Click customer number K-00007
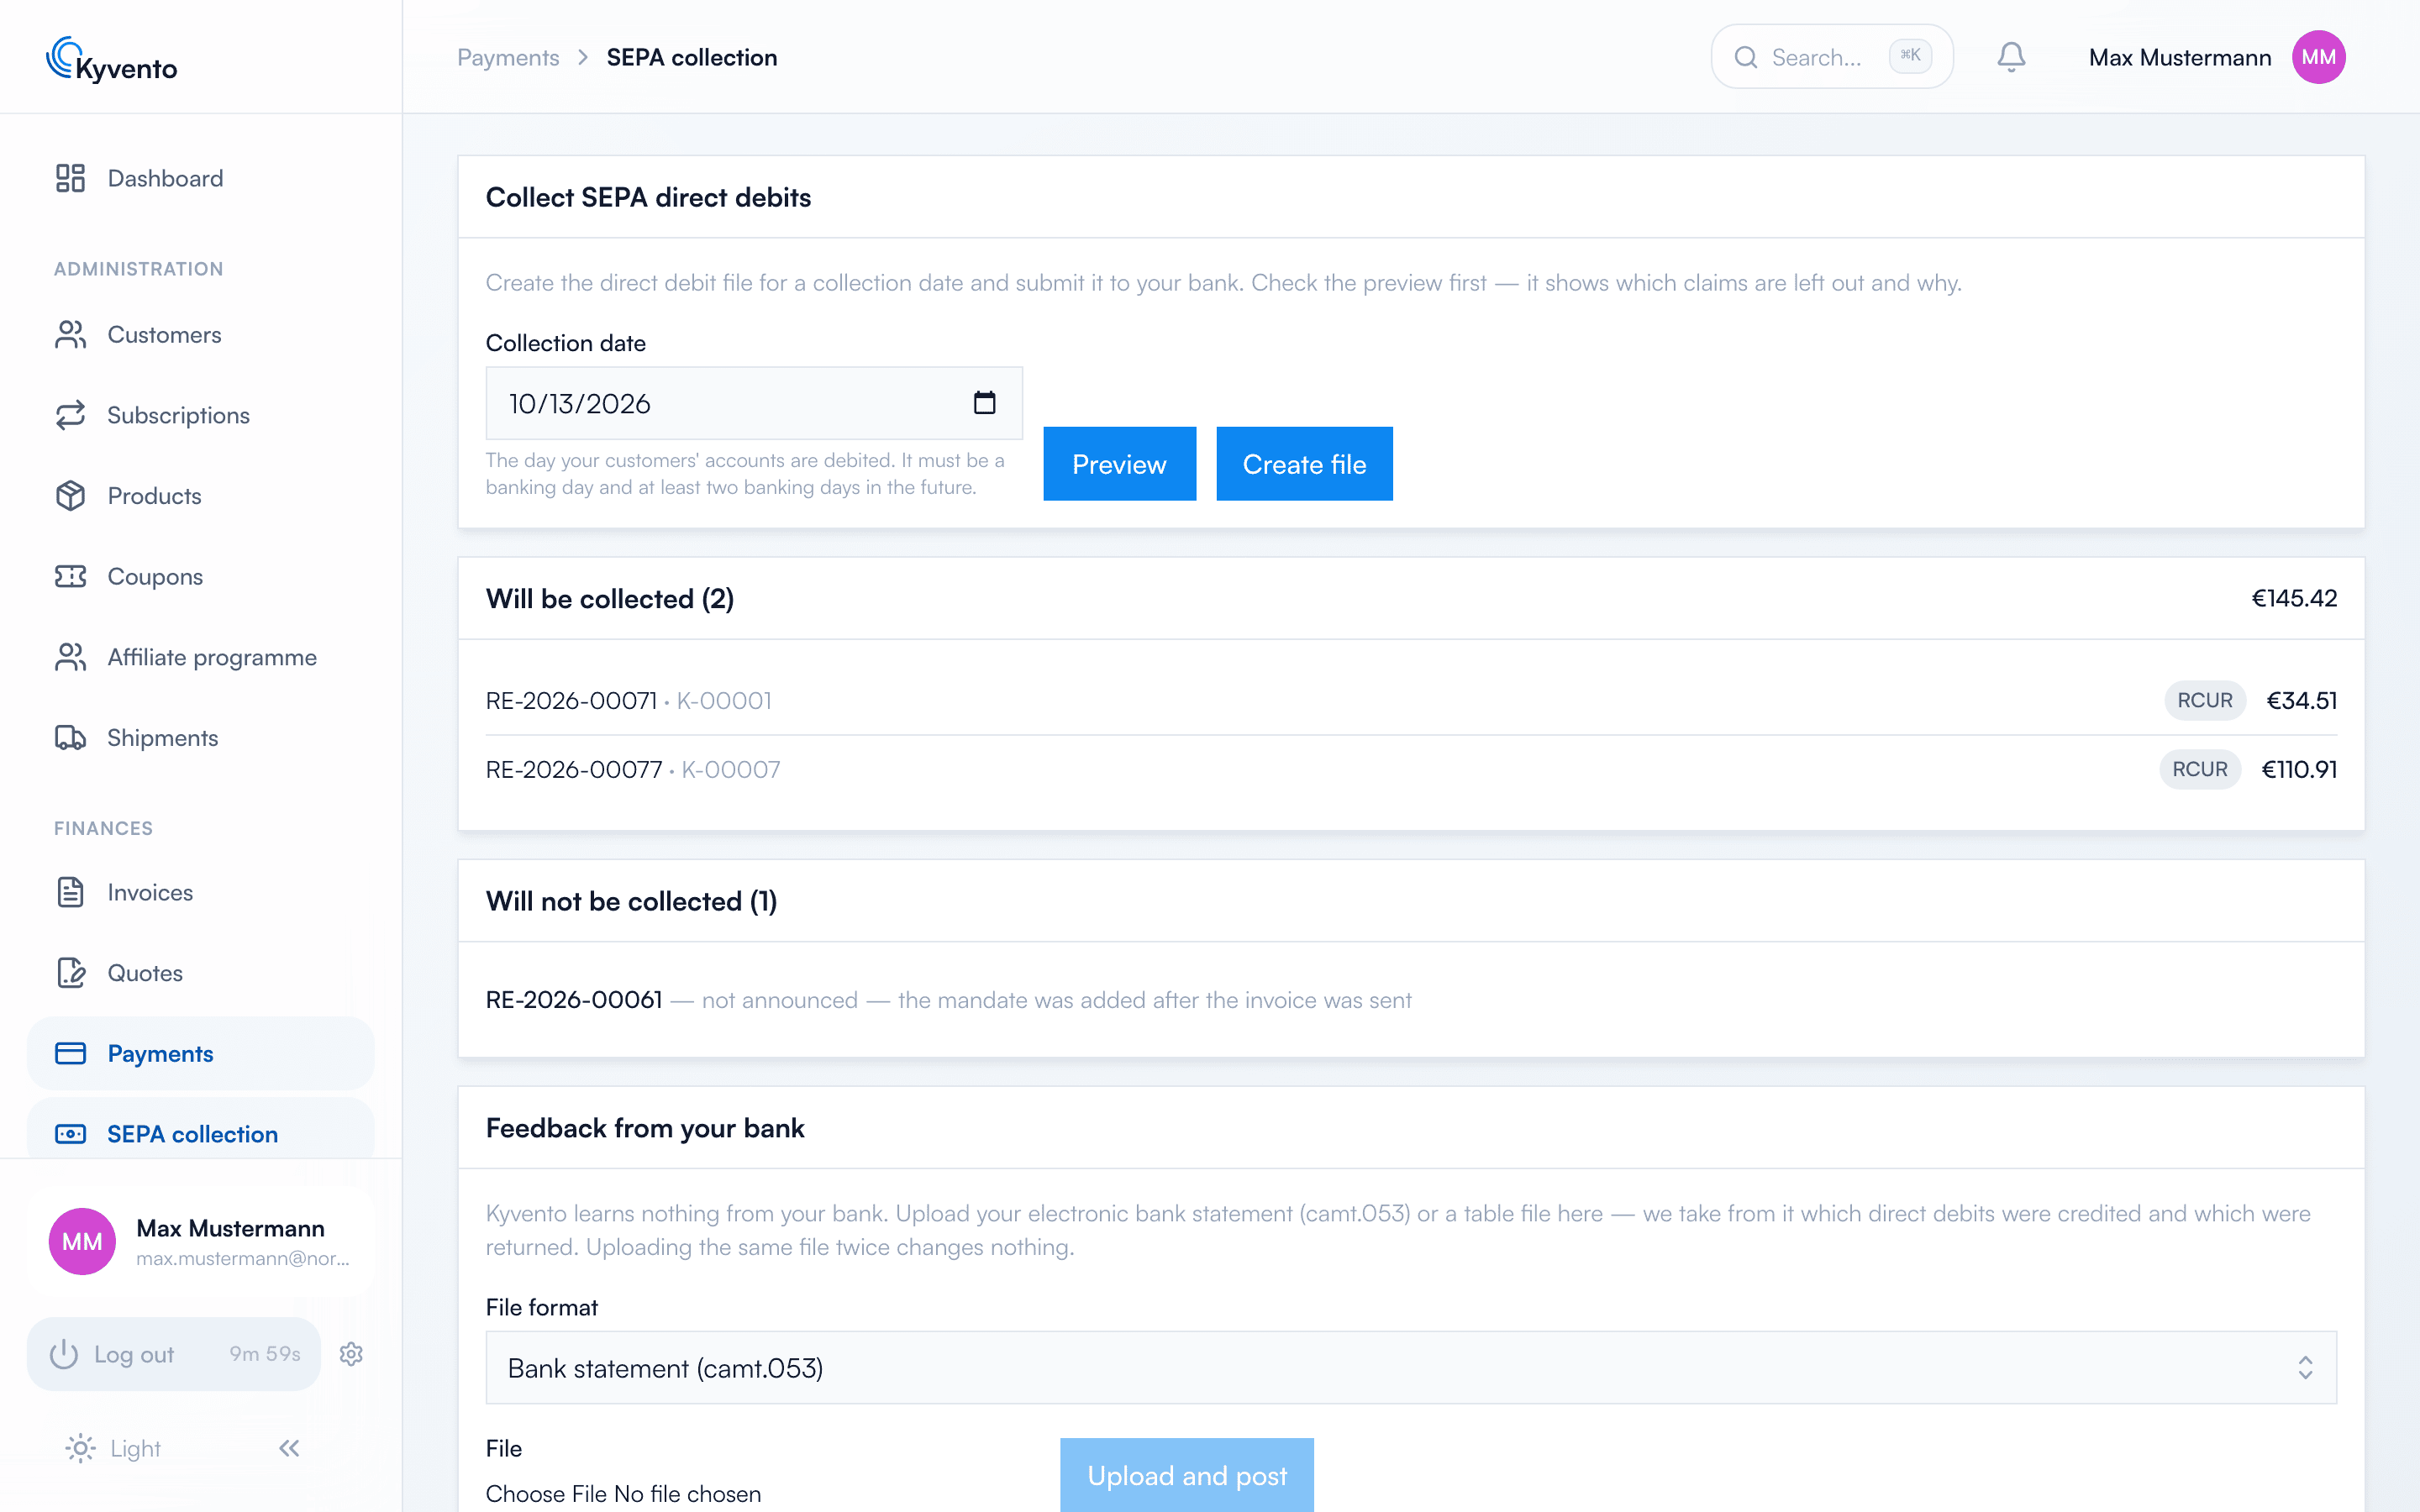This screenshot has width=2420, height=1512. (731, 769)
